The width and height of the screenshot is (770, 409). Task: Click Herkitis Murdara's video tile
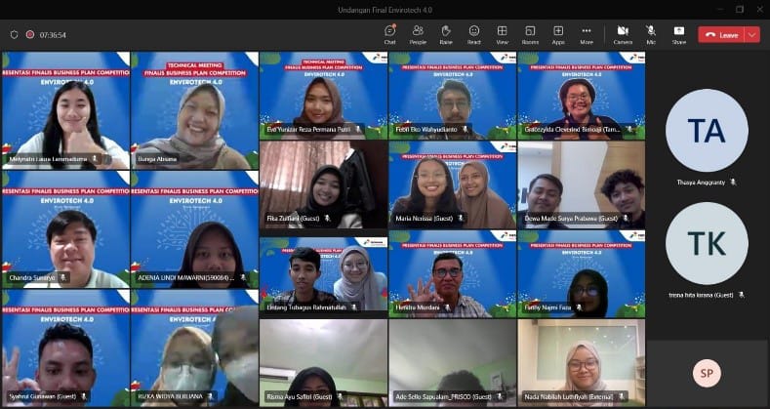click(x=452, y=277)
